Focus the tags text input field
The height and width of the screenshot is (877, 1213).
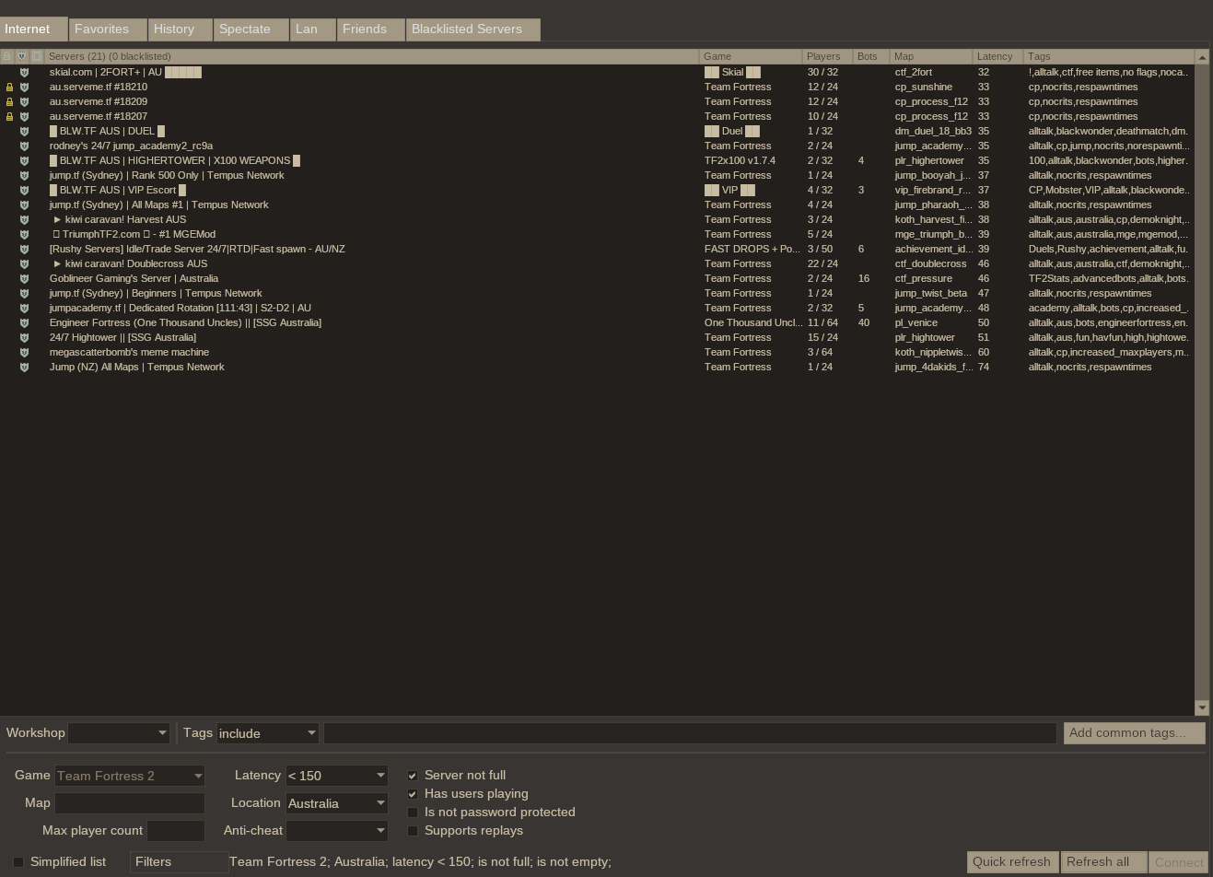[x=690, y=733]
